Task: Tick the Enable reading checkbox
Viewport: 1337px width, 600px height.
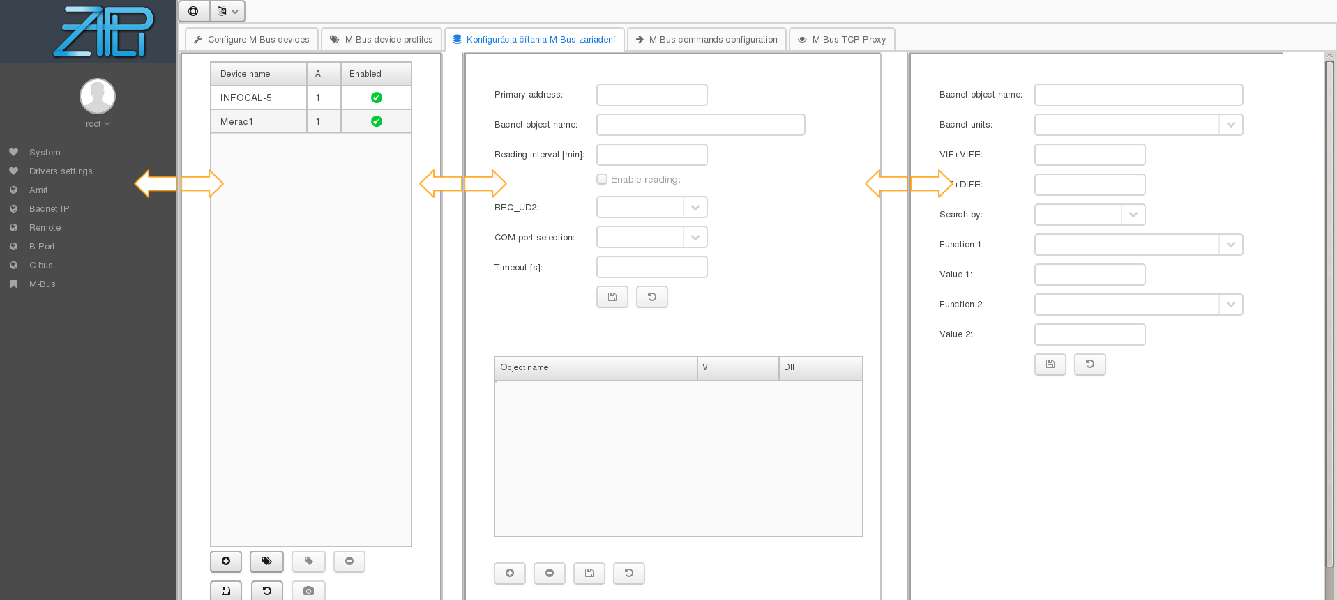Action: 602,179
